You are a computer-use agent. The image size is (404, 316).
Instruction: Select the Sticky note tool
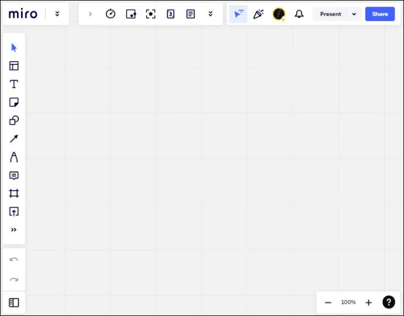(x=14, y=102)
